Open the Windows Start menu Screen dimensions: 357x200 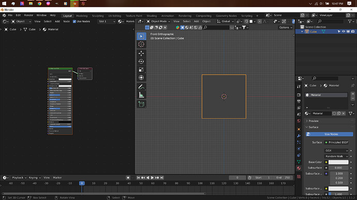point(4,4)
